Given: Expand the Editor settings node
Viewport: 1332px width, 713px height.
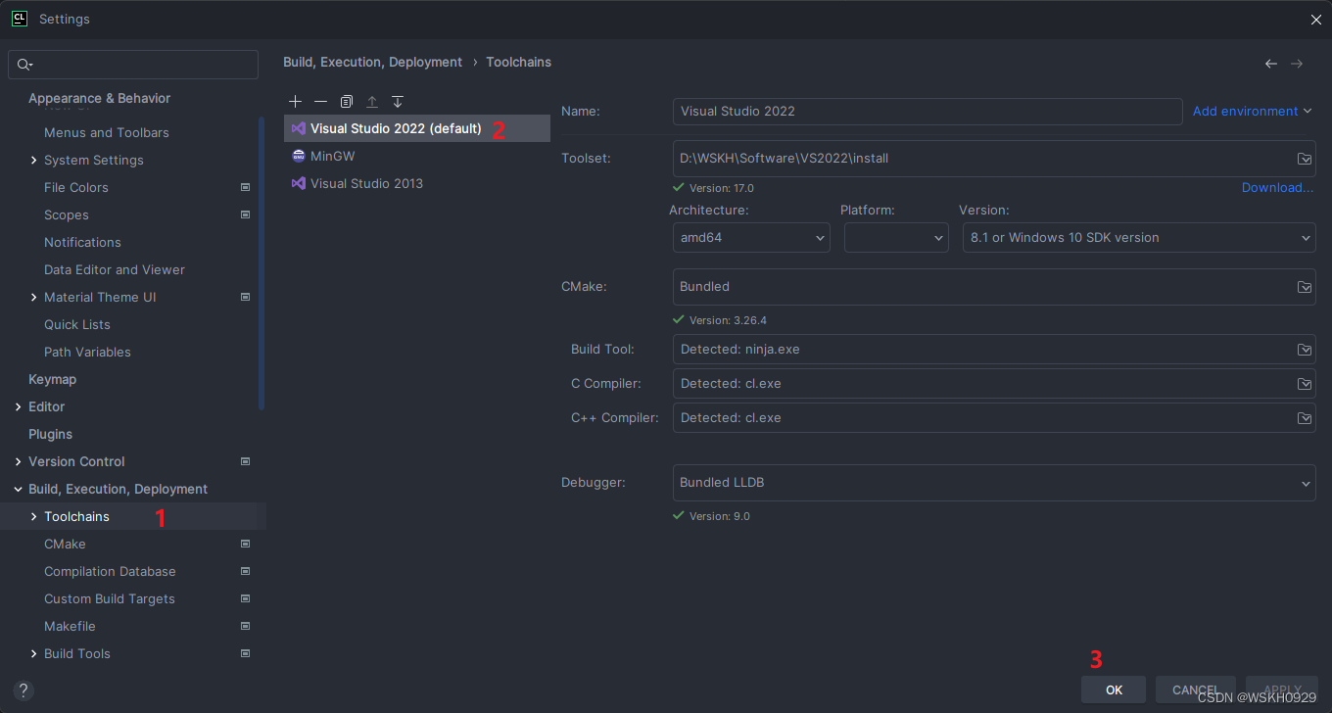Looking at the screenshot, I should coord(19,406).
